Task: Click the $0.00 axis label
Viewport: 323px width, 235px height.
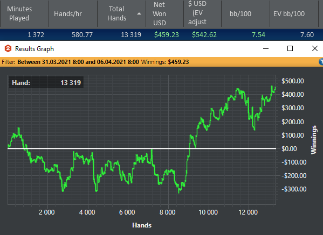Action: coord(289,149)
